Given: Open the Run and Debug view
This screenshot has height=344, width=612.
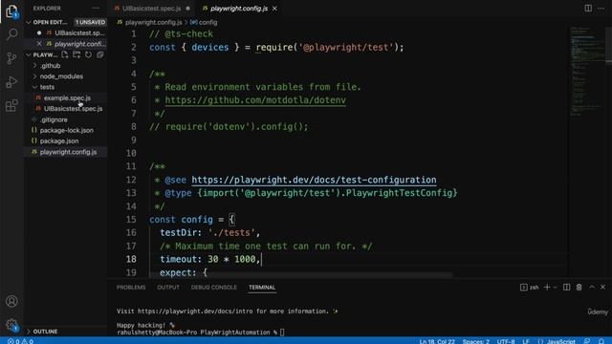Looking at the screenshot, I should (x=11, y=82).
